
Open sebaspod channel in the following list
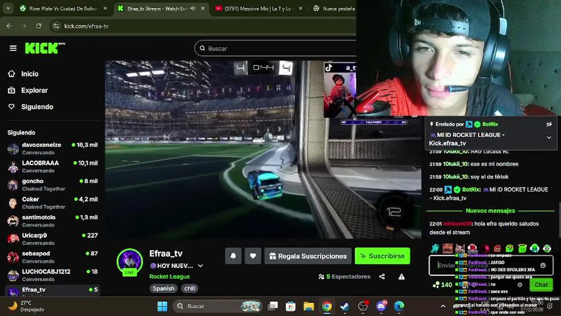coord(53,257)
